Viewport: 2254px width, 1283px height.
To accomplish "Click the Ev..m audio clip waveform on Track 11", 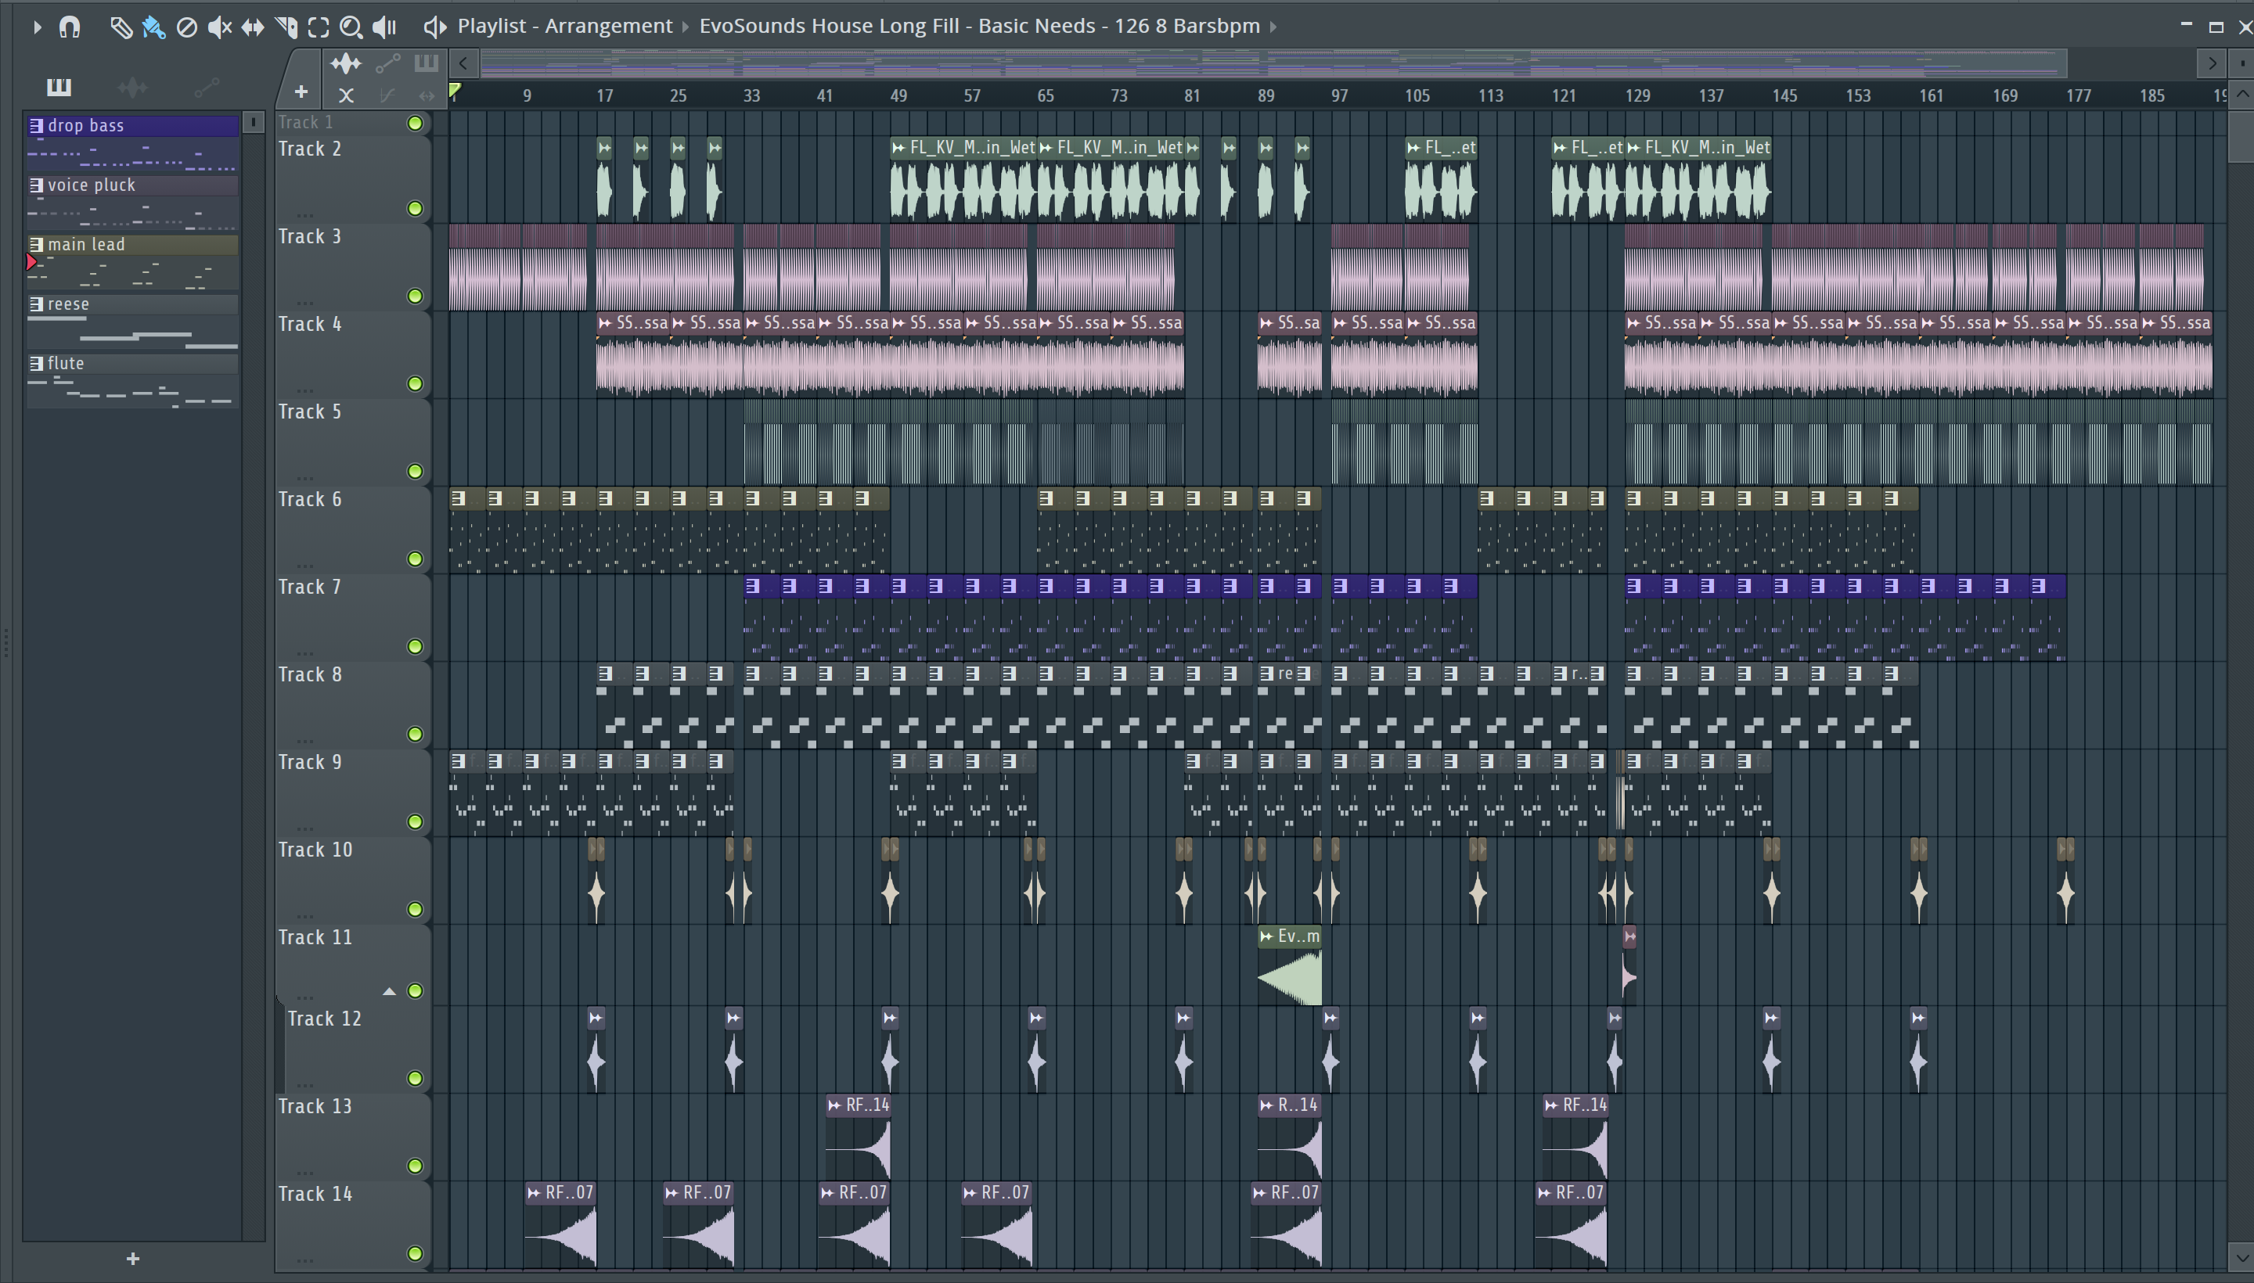I will [x=1290, y=978].
